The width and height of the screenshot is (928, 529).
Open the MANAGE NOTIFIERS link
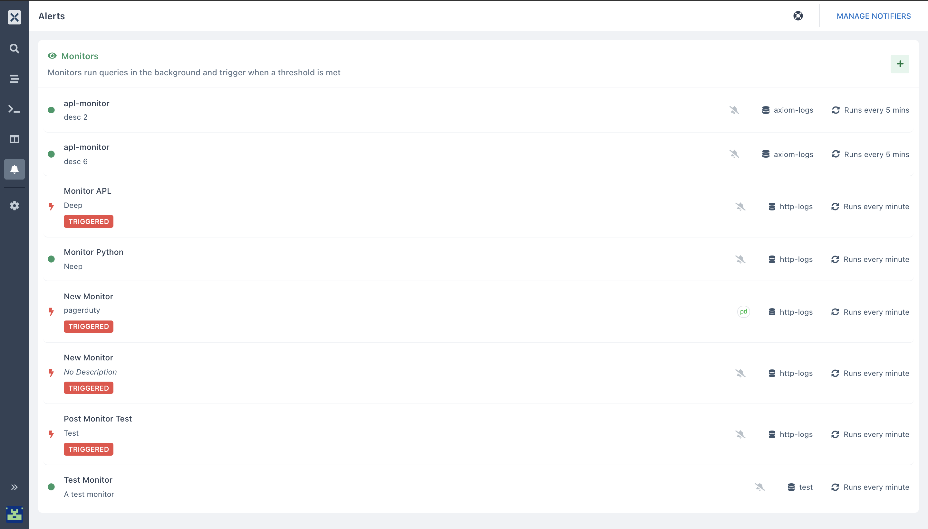874,16
